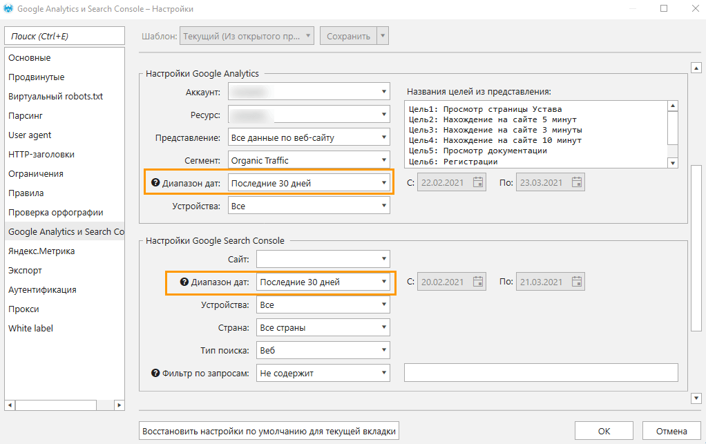Open the Тип поиска dropdown showing Веб
706x444 pixels.
(x=323, y=350)
